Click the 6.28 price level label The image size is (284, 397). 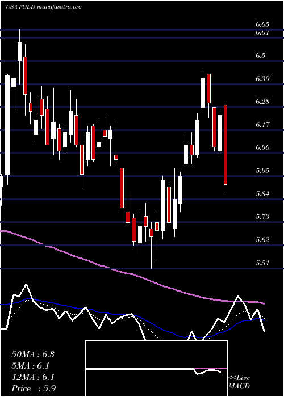click(262, 102)
